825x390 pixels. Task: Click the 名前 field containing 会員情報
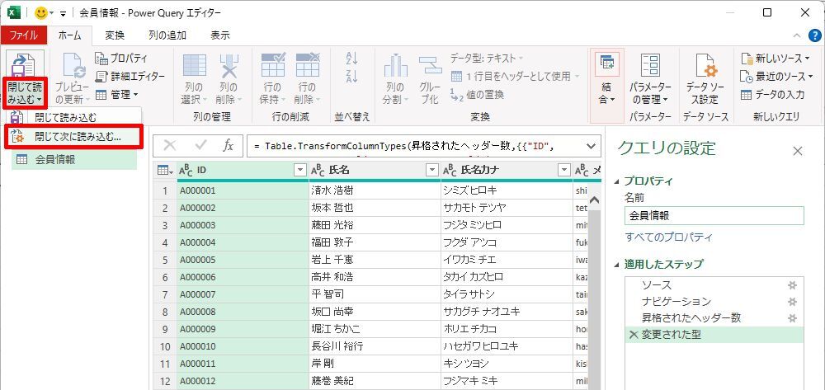click(714, 216)
